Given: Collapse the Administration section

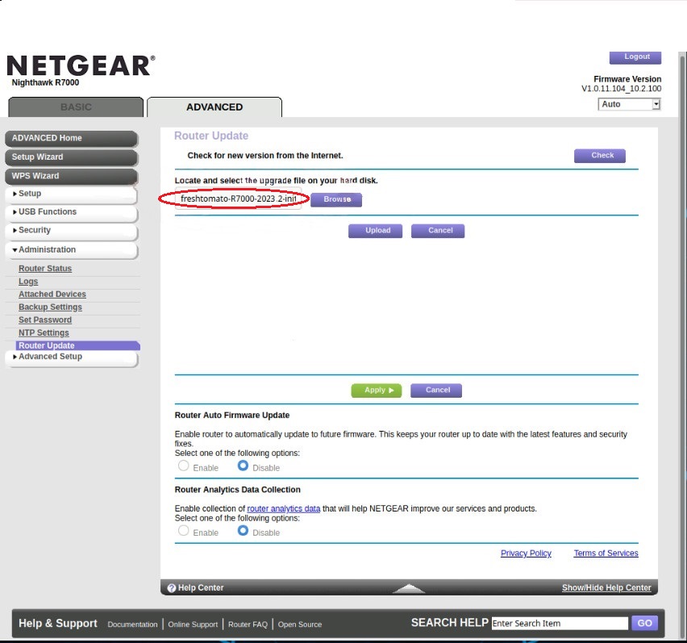Looking at the screenshot, I should (71, 250).
